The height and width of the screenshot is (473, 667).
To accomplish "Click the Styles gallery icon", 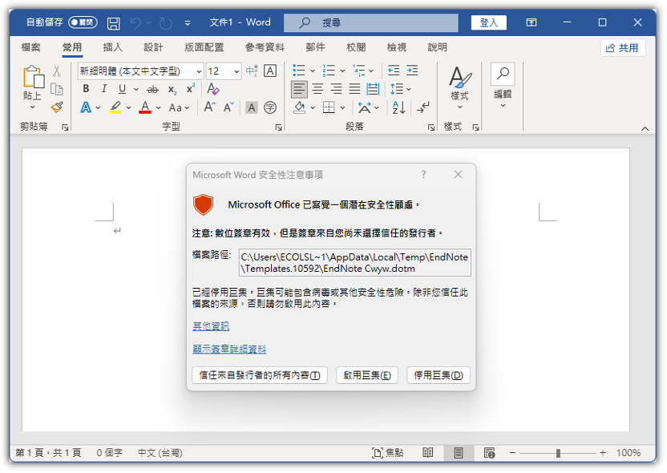I will pos(460,78).
